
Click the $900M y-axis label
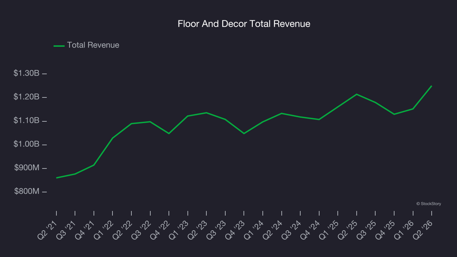coord(27,168)
